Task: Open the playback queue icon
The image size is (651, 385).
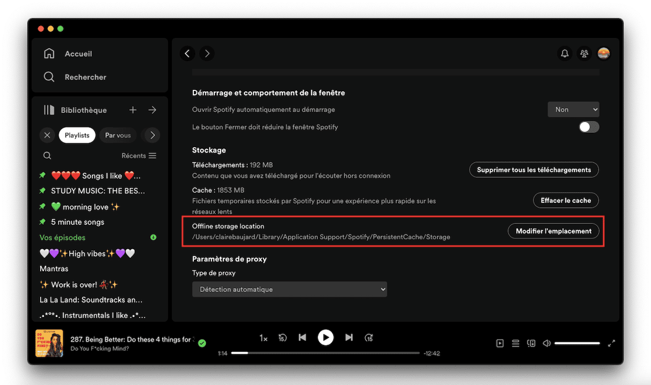Action: 516,343
